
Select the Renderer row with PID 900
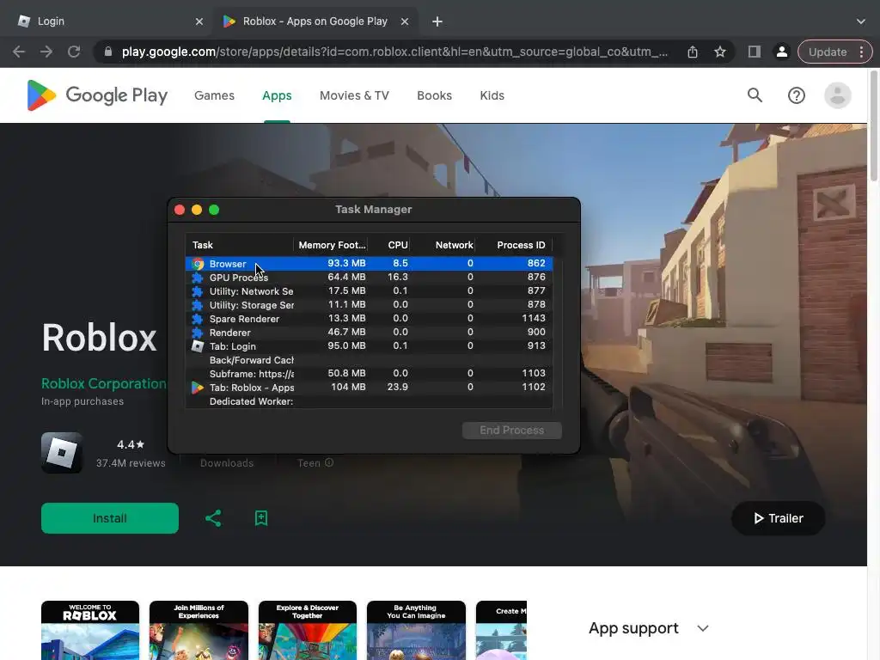[x=370, y=333]
